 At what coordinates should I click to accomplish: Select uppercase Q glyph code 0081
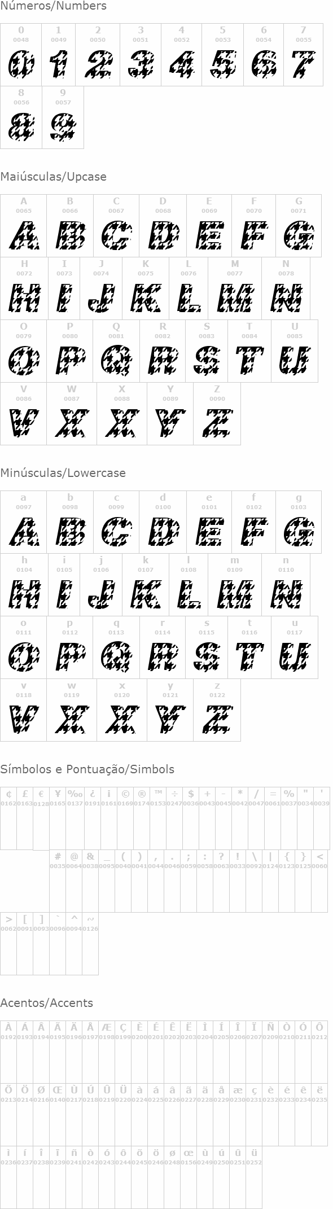116,352
